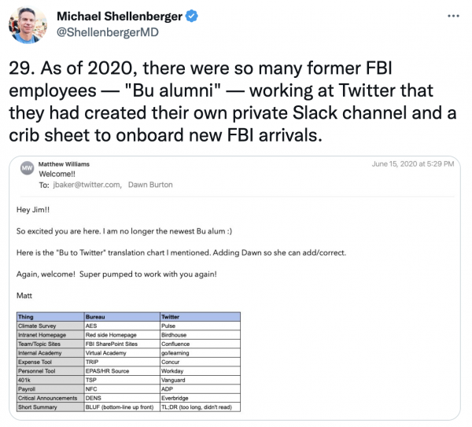The width and height of the screenshot is (472, 427).
Task: Click the "Climate Survey" table cell
Action: [39, 325]
